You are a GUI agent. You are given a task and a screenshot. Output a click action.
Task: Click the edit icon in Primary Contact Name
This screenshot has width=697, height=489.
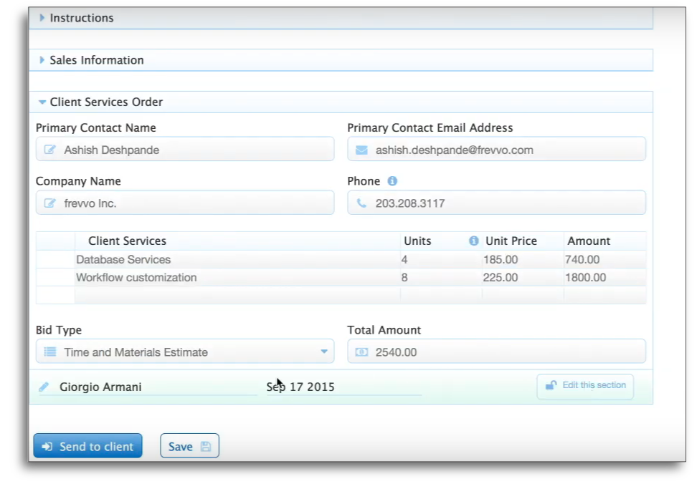point(49,150)
